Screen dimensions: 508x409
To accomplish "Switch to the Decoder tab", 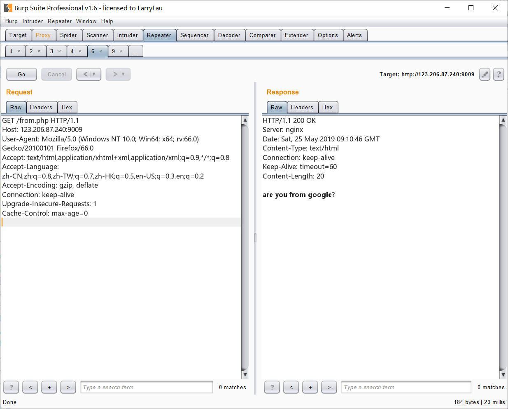I will [229, 35].
